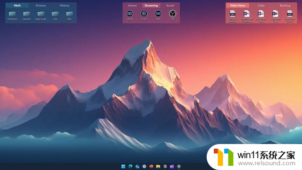Open the purple folder app on taskbar
The height and width of the screenshot is (170, 302).
coord(172,166)
